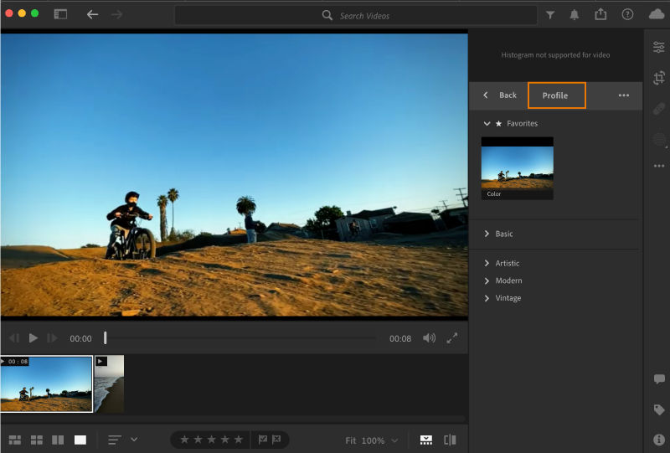Open the keywords tag icon

click(x=659, y=409)
